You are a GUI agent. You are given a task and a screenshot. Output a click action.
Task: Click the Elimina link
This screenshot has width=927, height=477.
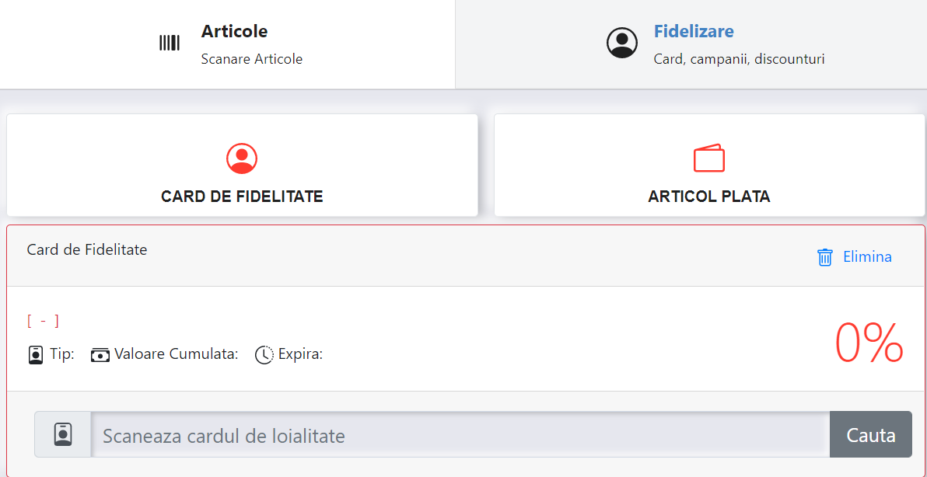click(x=867, y=257)
